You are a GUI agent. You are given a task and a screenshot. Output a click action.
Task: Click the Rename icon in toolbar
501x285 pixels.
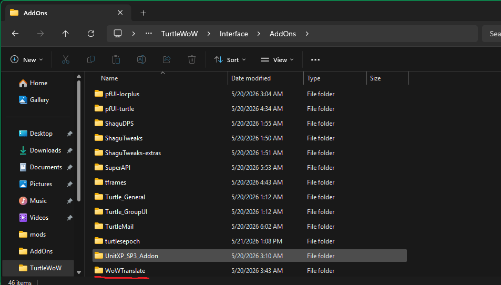pyautogui.click(x=141, y=59)
